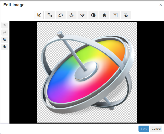Click the color wheel image preview
164x134 pixels.
[x=87, y=72]
